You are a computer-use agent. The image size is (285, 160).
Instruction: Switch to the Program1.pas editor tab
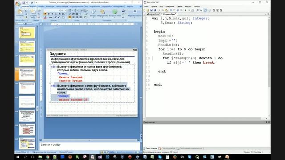[x=153, y=14]
